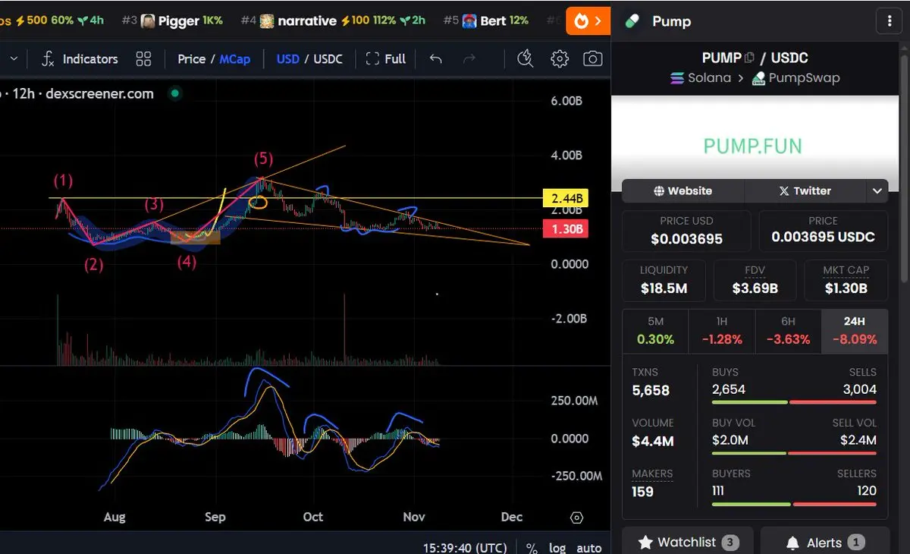Click the MKT CAP $1.30B box

coord(846,280)
